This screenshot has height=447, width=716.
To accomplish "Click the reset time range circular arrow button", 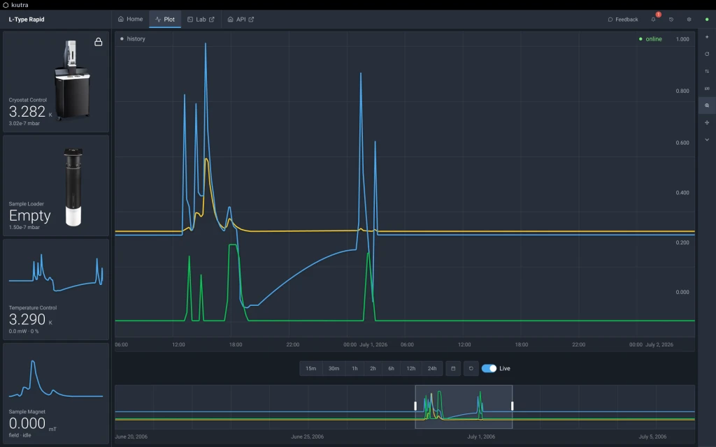I will tap(471, 369).
